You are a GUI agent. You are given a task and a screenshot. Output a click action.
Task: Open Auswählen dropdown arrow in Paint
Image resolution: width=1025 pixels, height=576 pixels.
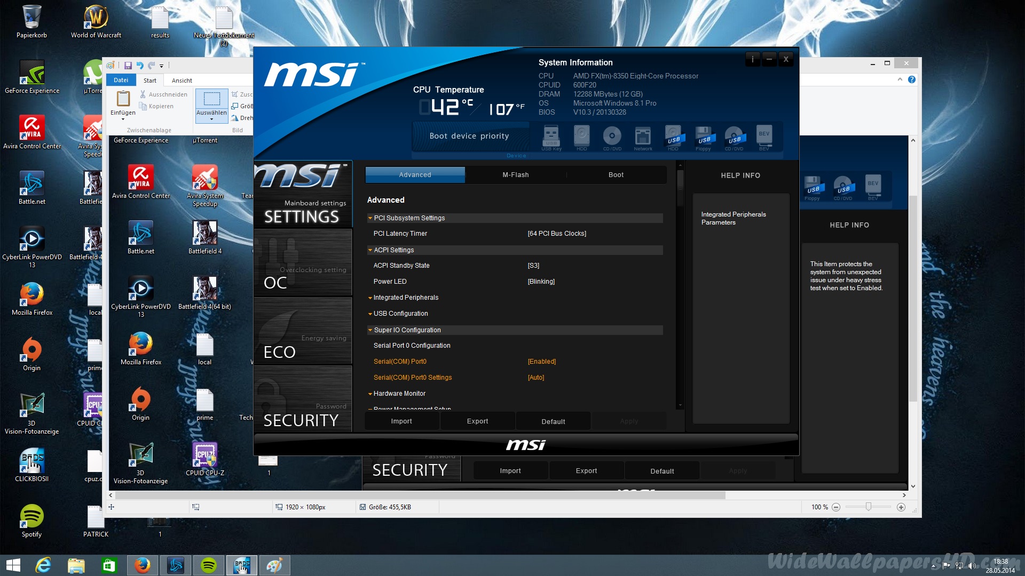[x=211, y=119]
